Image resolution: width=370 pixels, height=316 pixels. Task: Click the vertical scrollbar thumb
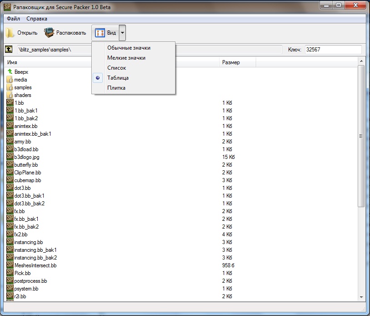pyautogui.click(x=361, y=136)
